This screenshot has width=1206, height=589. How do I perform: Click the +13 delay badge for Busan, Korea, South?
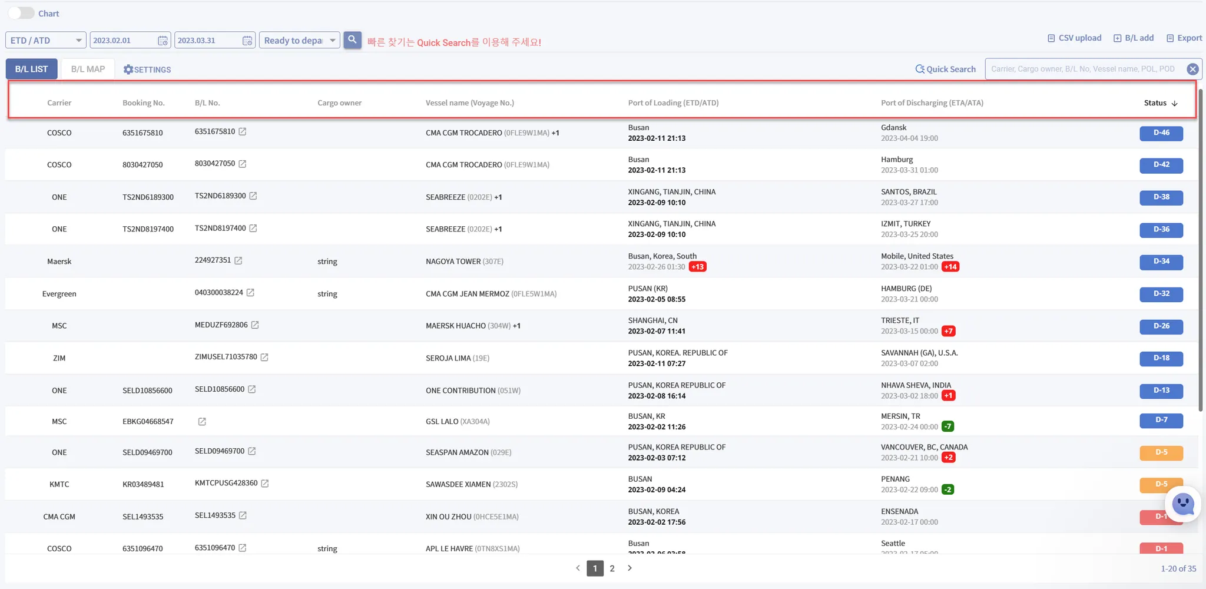click(698, 267)
